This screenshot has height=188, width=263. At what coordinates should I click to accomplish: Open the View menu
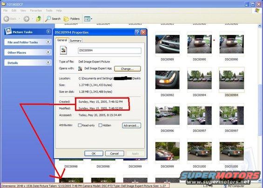pos(23,11)
